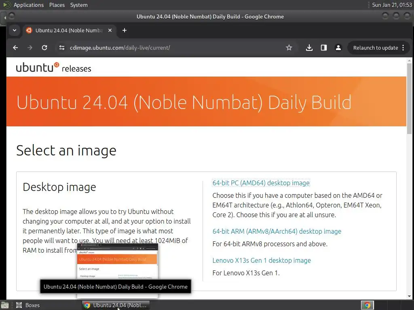
Task: Bookmark this page with the star icon
Action: coord(289,48)
